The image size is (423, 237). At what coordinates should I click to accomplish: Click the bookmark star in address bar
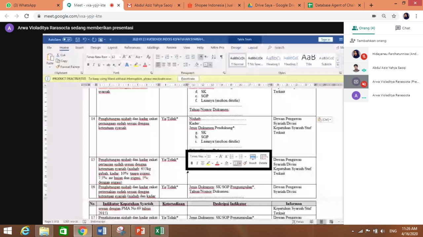394,16
